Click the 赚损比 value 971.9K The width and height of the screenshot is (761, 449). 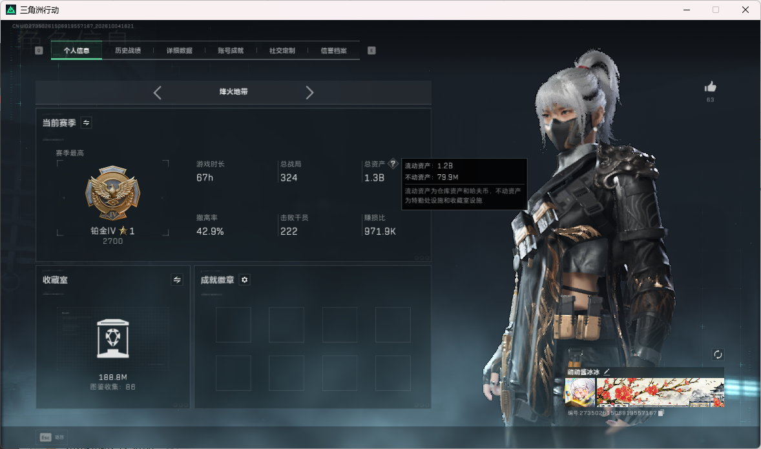(380, 232)
